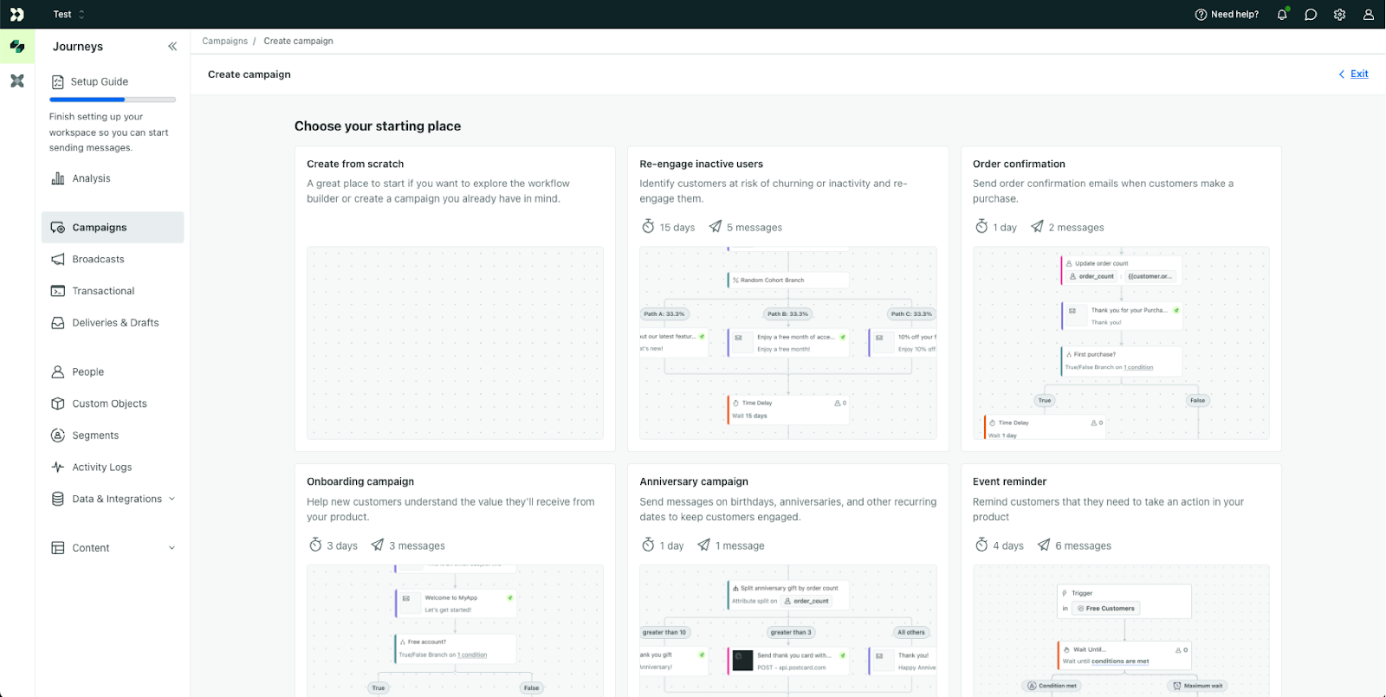Click the "Choose your starting place" heading
The width and height of the screenshot is (1386, 697).
pyautogui.click(x=378, y=126)
